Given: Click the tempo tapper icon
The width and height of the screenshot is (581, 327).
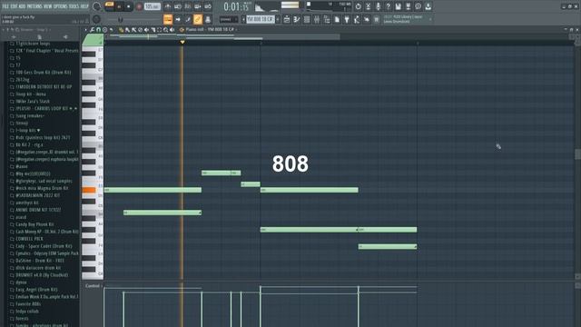Looking at the screenshot, I should click(x=357, y=19).
